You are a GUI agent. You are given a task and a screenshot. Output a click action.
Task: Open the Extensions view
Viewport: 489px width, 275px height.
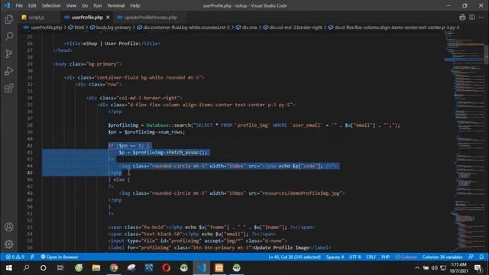tap(8, 89)
